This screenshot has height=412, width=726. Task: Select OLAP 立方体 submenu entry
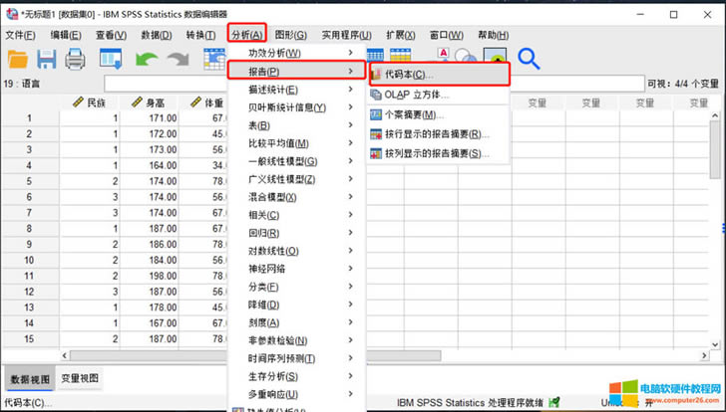pos(417,95)
